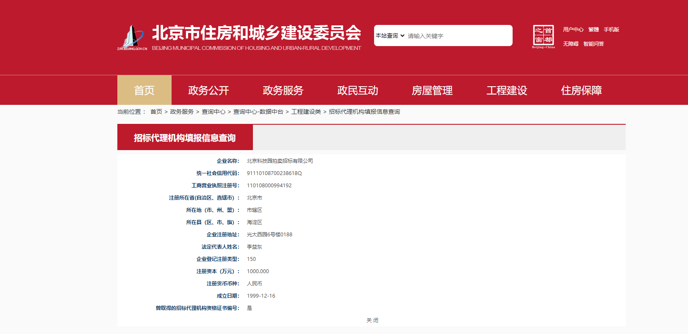This screenshot has height=334, width=688.
Task: Open 智能问答 smart Q&A
Action: pyautogui.click(x=593, y=44)
